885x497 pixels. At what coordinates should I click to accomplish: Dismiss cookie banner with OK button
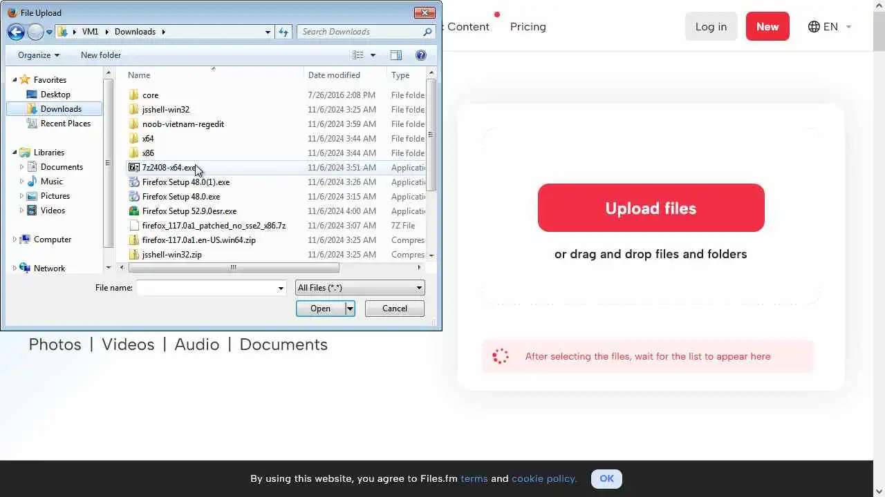click(606, 478)
